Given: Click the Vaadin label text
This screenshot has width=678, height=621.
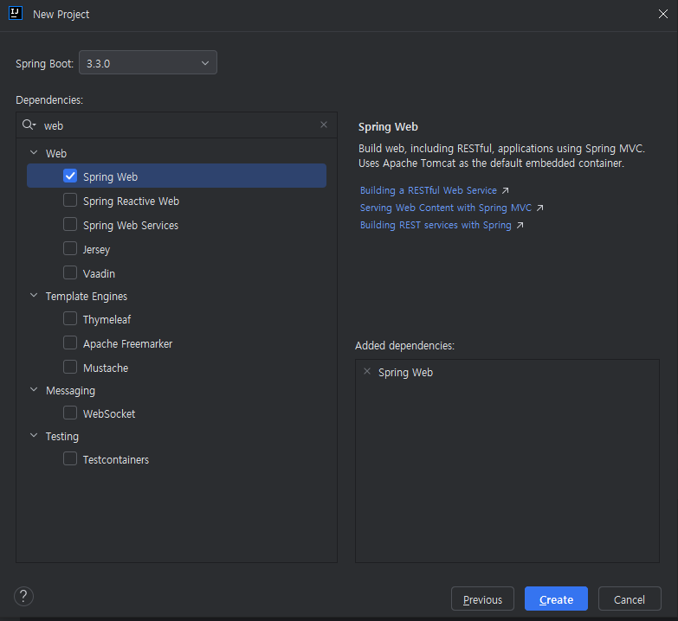Looking at the screenshot, I should (x=99, y=274).
